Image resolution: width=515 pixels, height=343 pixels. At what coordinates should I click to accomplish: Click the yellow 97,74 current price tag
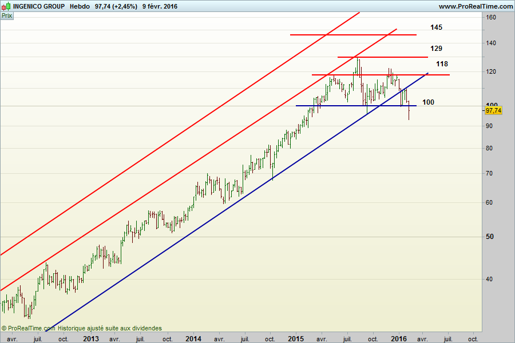click(493, 110)
